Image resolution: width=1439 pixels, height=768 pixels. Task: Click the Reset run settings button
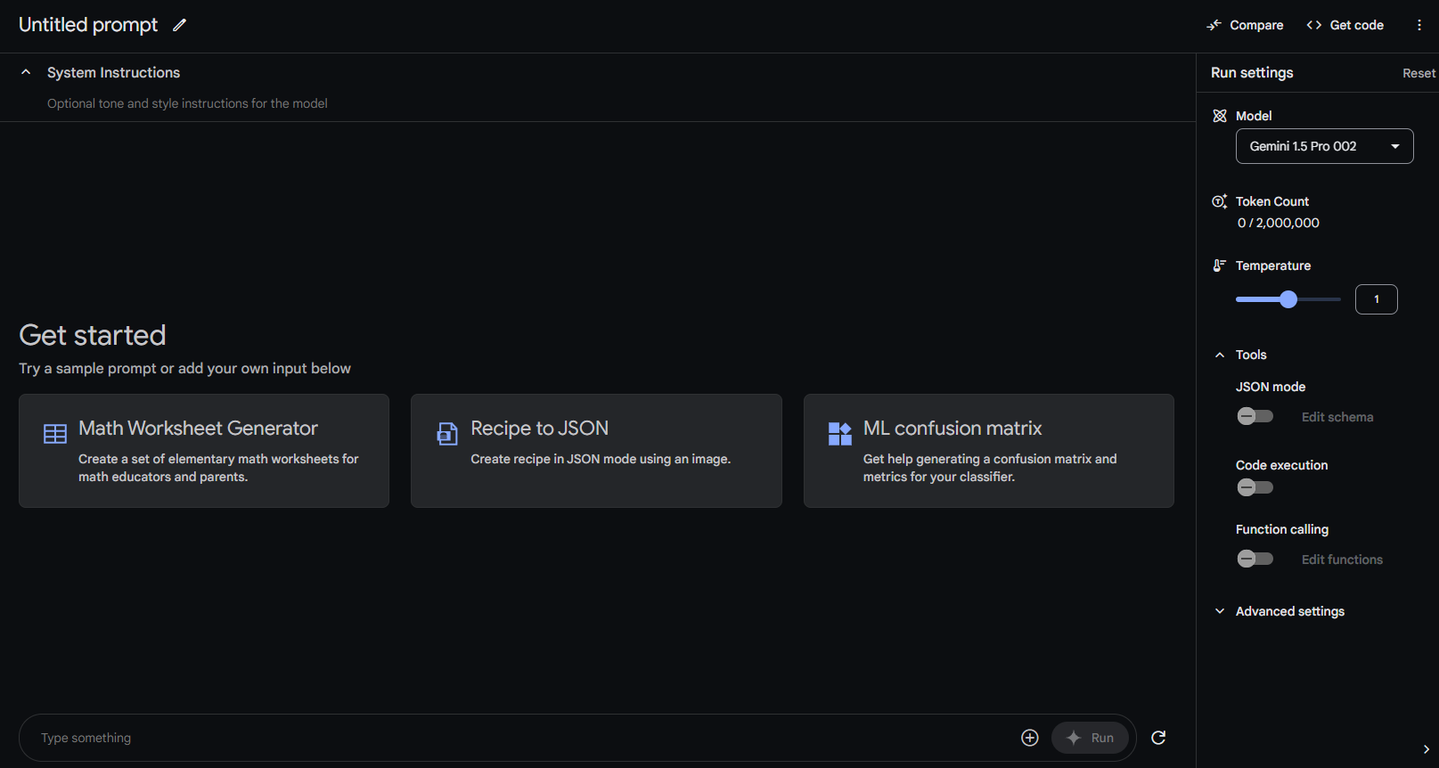[1419, 73]
